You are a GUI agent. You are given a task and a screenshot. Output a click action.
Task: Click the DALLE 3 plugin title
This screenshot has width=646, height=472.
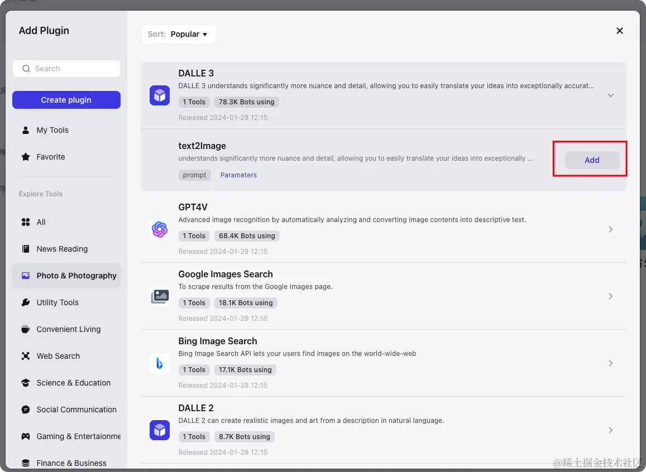(196, 73)
